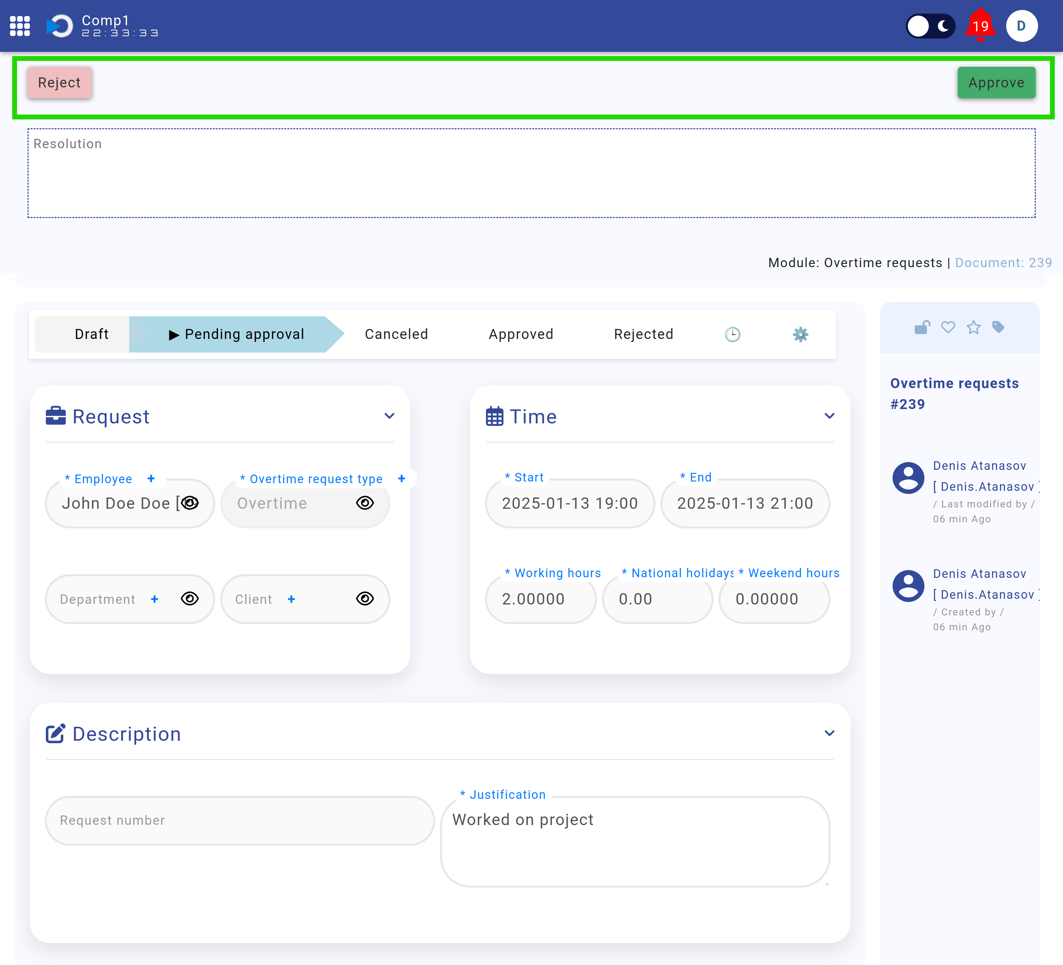
Task: Click the unlock padlock icon
Action: point(922,327)
